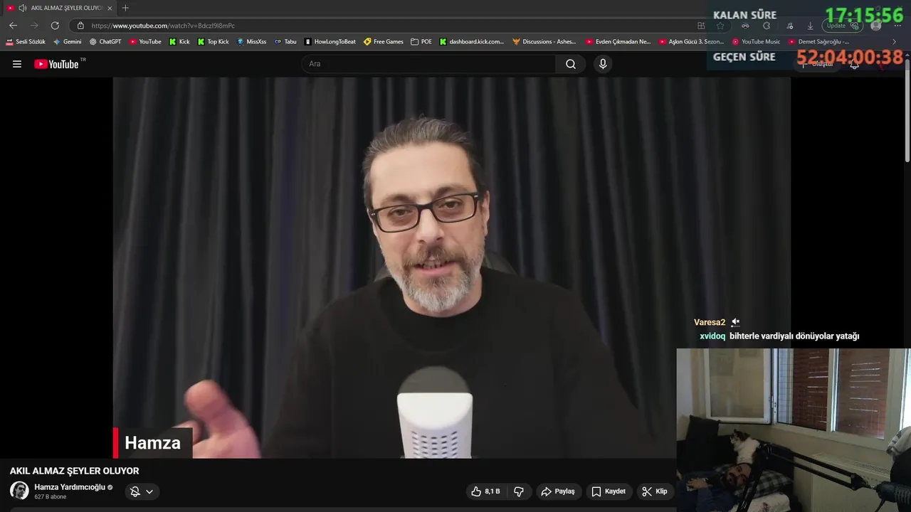The height and width of the screenshot is (512, 911).
Task: Open the Gemini bookmark
Action: pyautogui.click(x=68, y=42)
